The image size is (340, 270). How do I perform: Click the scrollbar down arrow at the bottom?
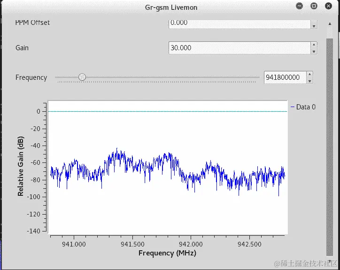pyautogui.click(x=330, y=262)
